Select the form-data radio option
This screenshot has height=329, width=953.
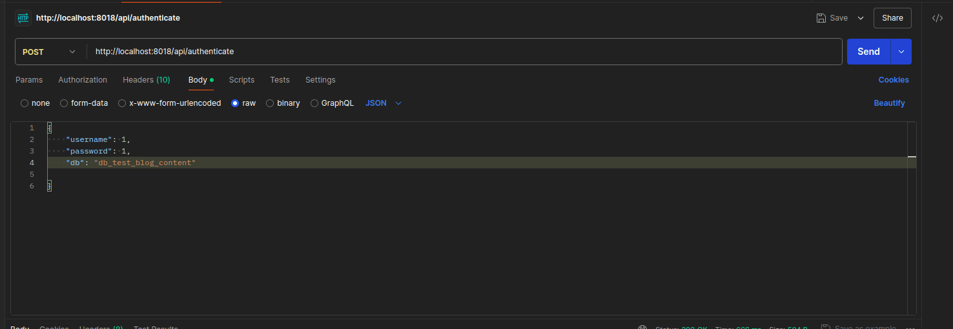click(x=64, y=103)
